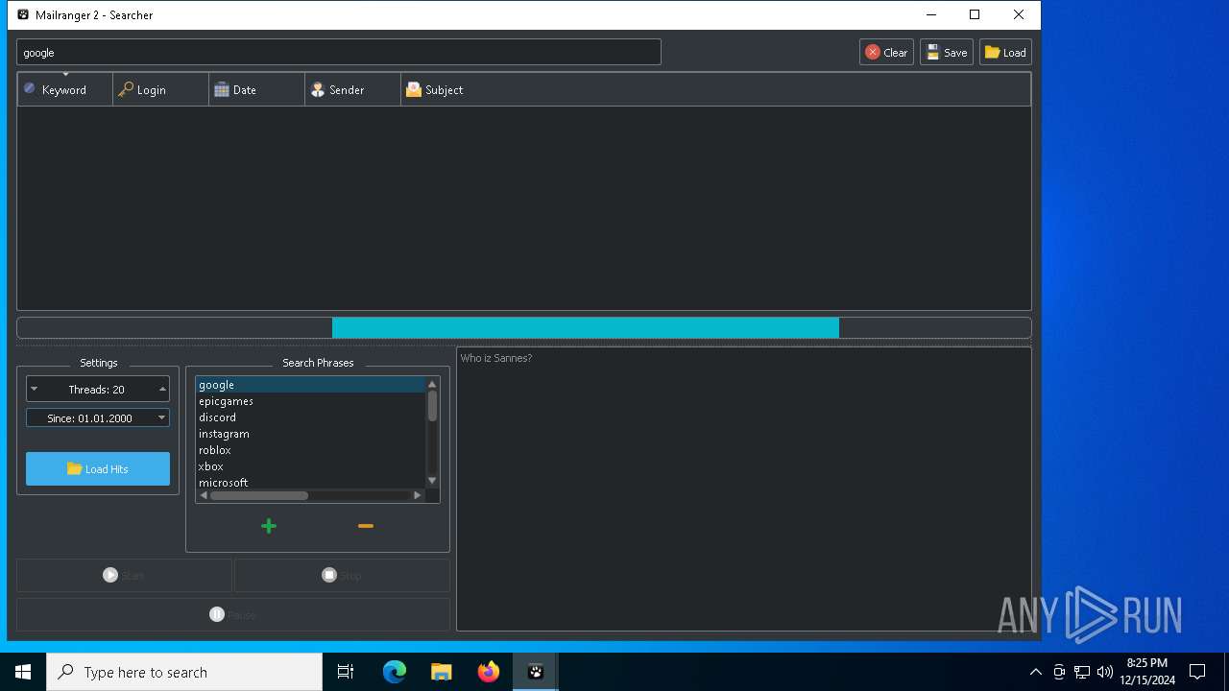Click the horizontal scroll right arrow
This screenshot has height=691, width=1229.
pos(418,495)
